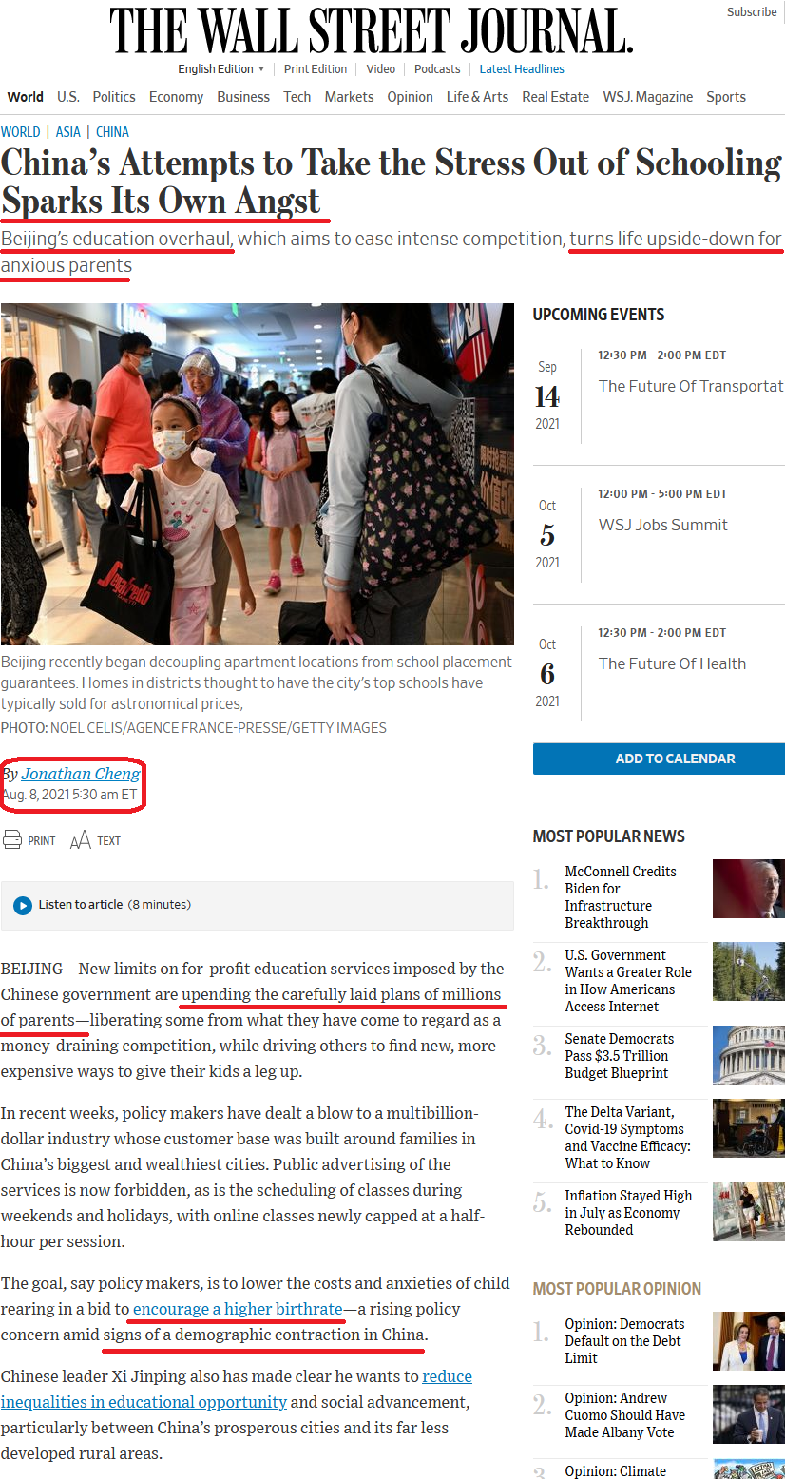Select Real Estate in navigation

[556, 97]
